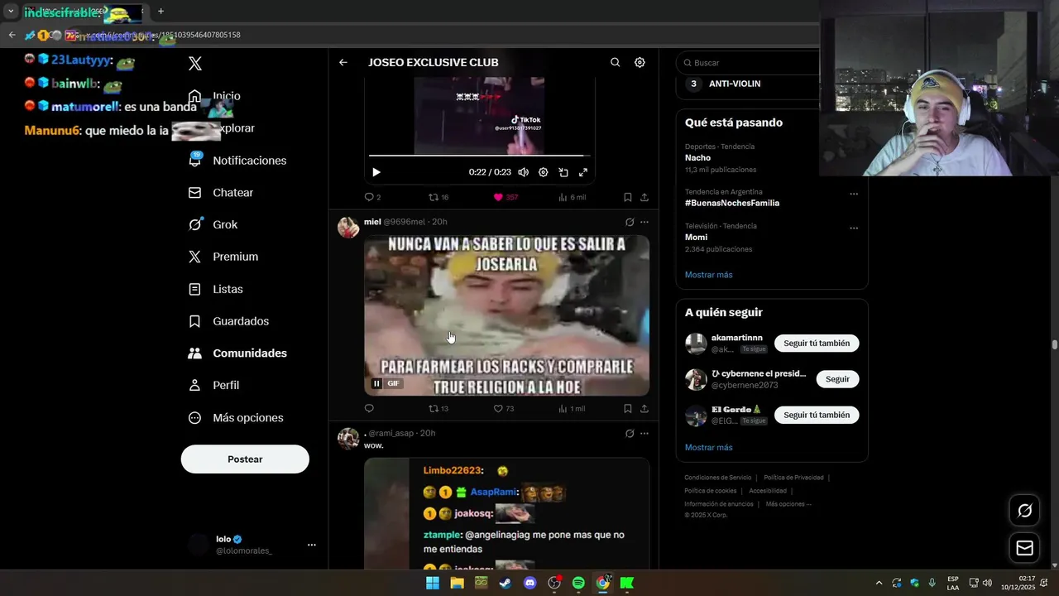Show hidden system tray icons
Image resolution: width=1059 pixels, height=596 pixels.
pos(879,583)
